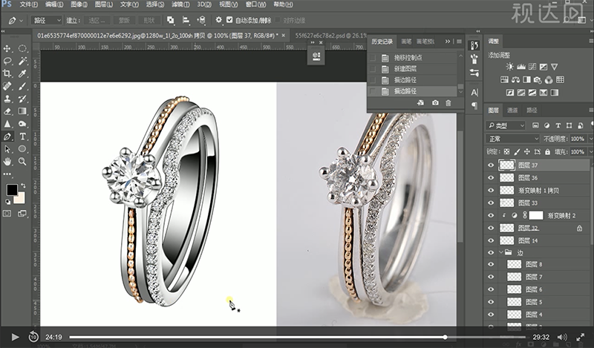Select the Horizontal Type tool
Viewport: 594px width, 348px height.
pos(22,137)
